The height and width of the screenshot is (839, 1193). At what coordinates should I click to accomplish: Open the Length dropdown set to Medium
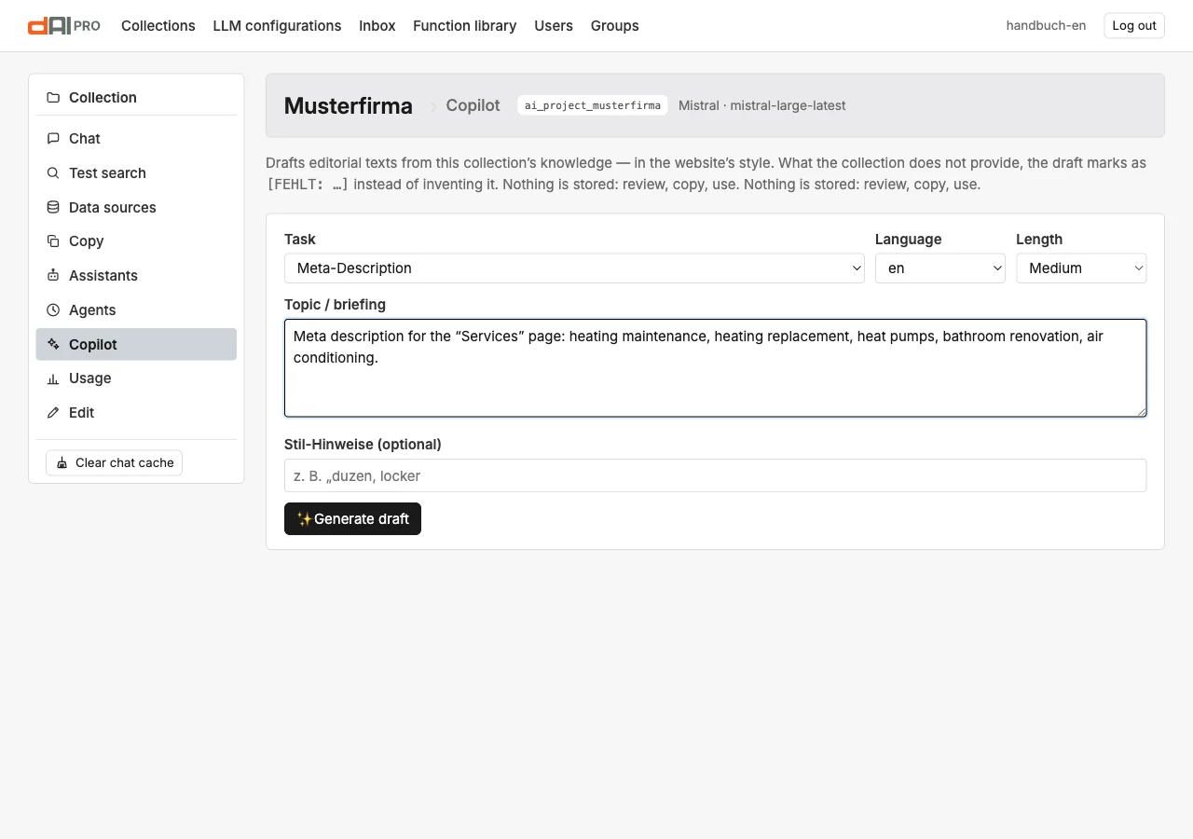click(x=1081, y=268)
